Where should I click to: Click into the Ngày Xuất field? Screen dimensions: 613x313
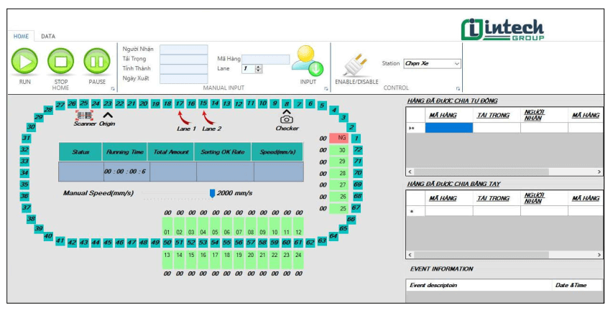(x=184, y=78)
